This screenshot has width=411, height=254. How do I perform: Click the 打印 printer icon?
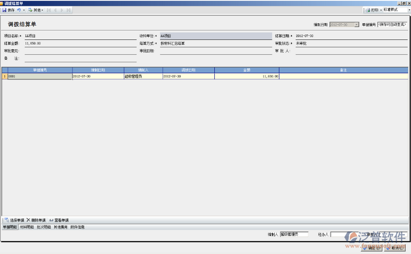pyautogui.click(x=368, y=10)
